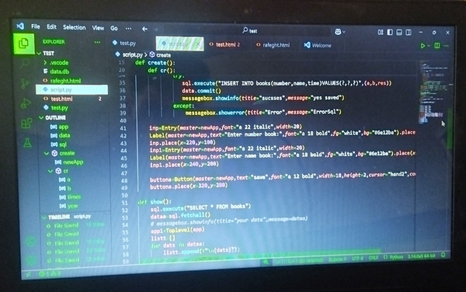Open the Search view in activity bar
The height and width of the screenshot is (292, 466).
(25, 64)
